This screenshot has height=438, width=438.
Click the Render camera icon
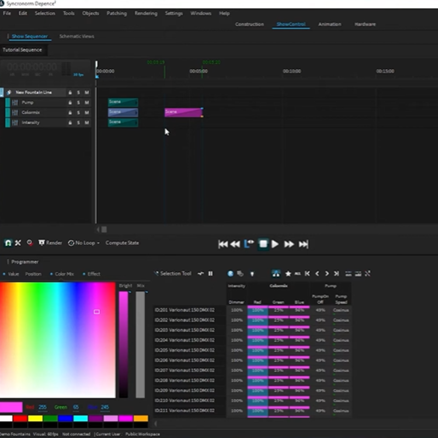[x=42, y=243]
